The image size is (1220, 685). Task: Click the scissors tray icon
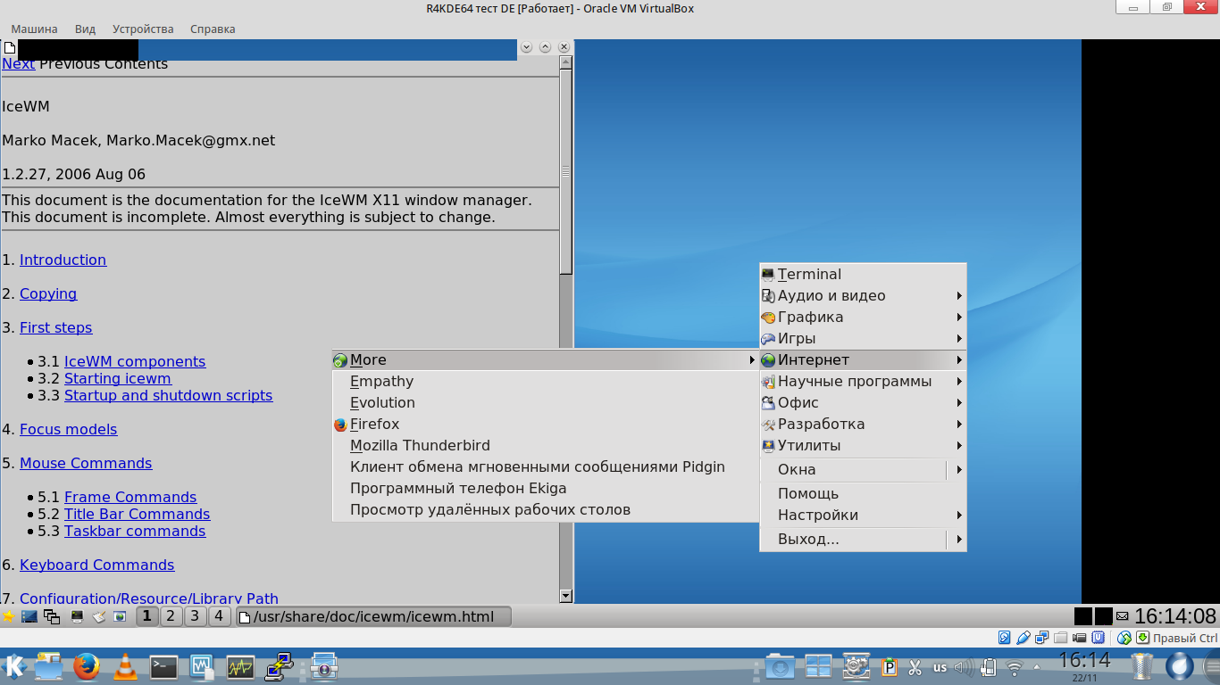pyautogui.click(x=915, y=667)
